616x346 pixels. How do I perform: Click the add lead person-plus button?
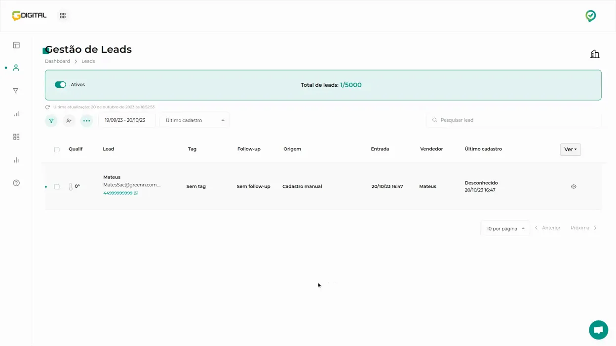coord(69,121)
